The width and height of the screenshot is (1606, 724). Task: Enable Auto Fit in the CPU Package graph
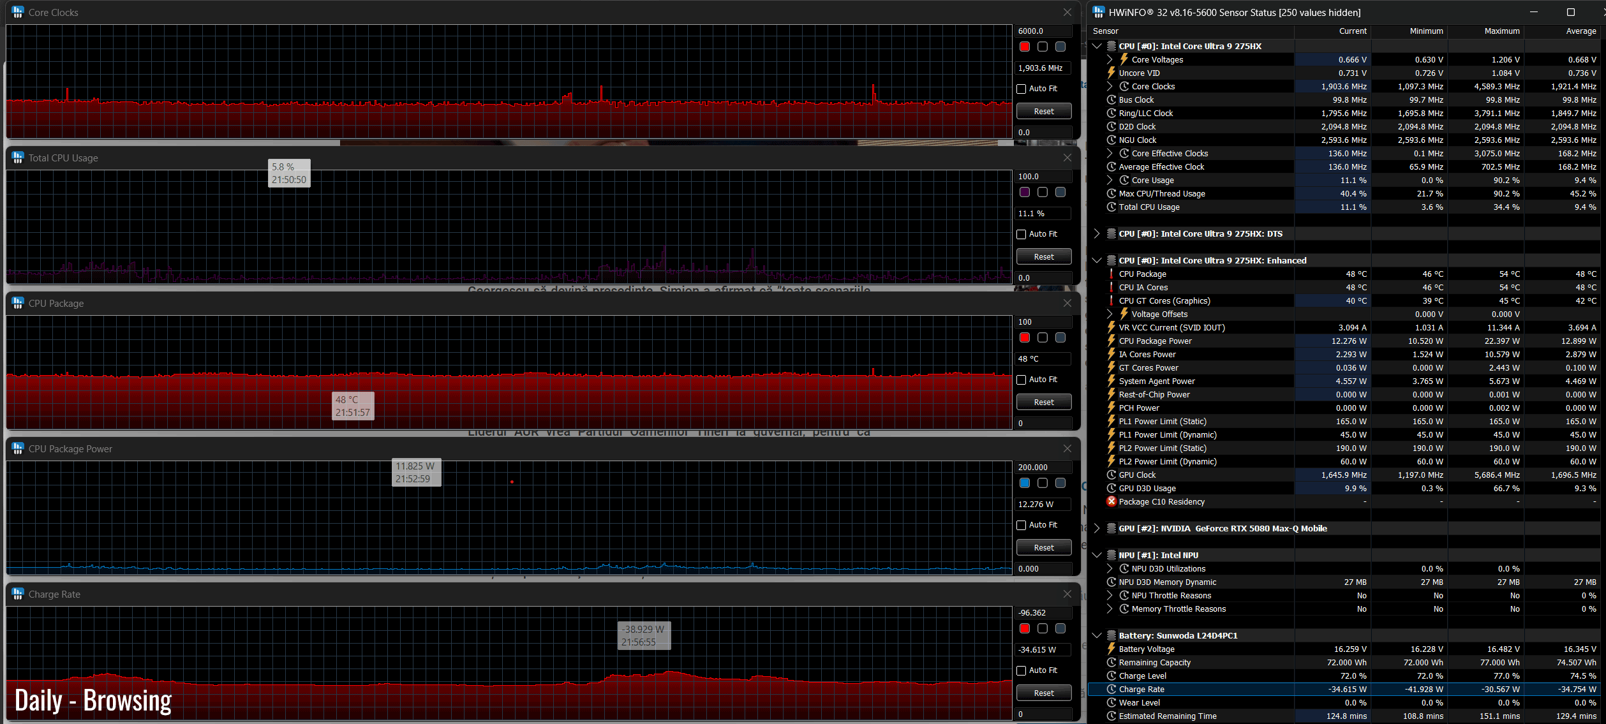[1021, 380]
